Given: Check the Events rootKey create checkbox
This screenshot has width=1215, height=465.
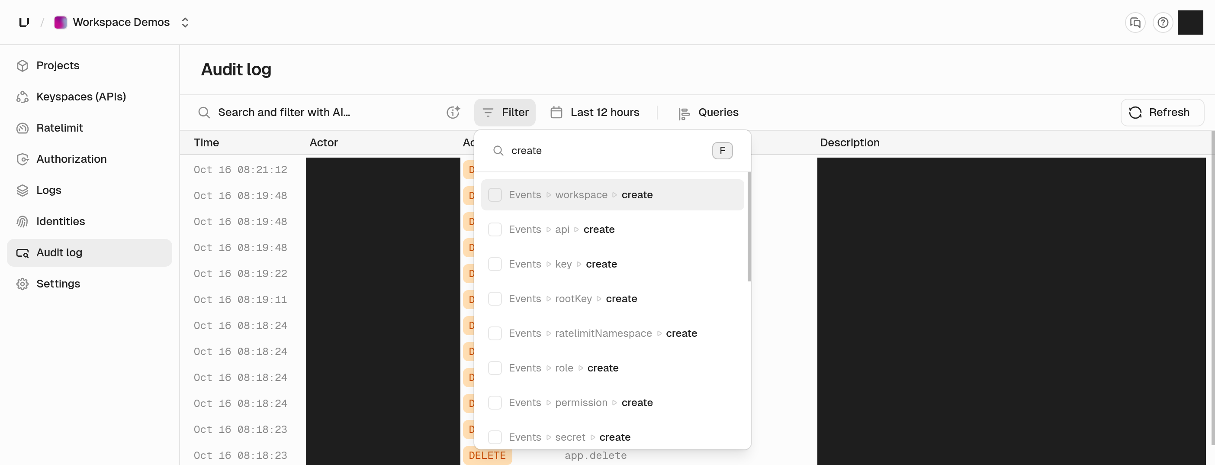Looking at the screenshot, I should click(x=495, y=299).
